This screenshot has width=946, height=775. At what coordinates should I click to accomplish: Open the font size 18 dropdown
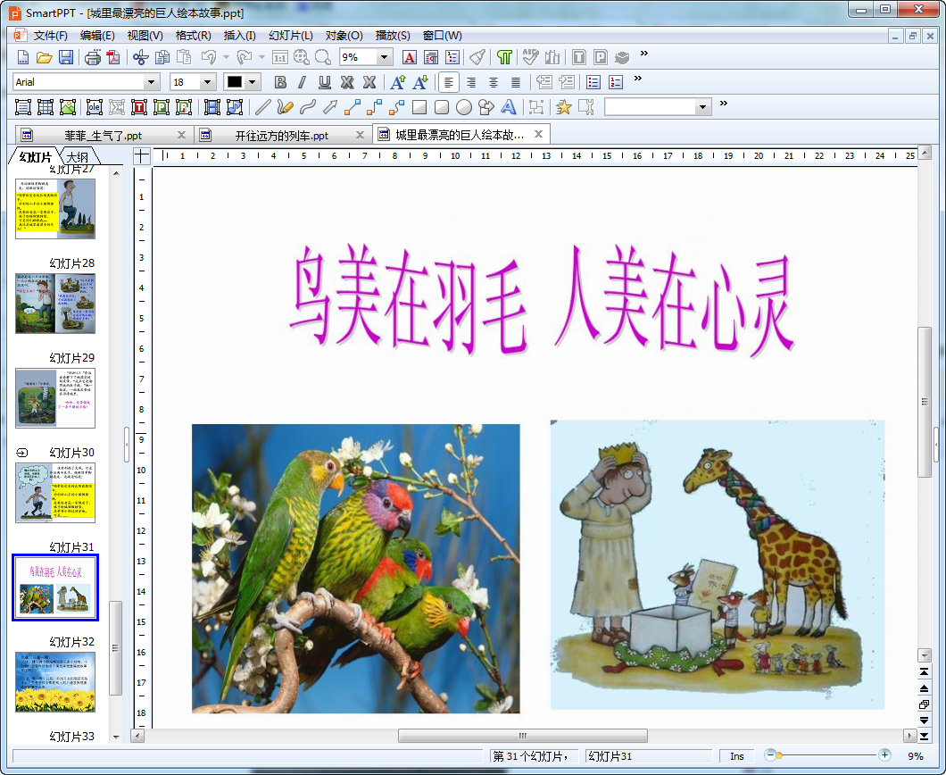coord(208,82)
